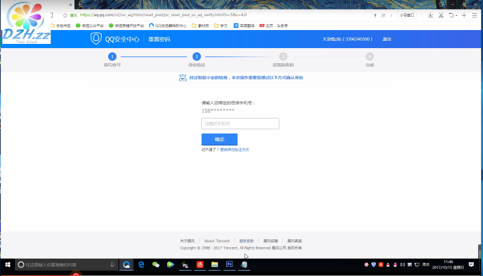Click the masked number 158********
Screen dimensions: 483x276
pos(218,111)
